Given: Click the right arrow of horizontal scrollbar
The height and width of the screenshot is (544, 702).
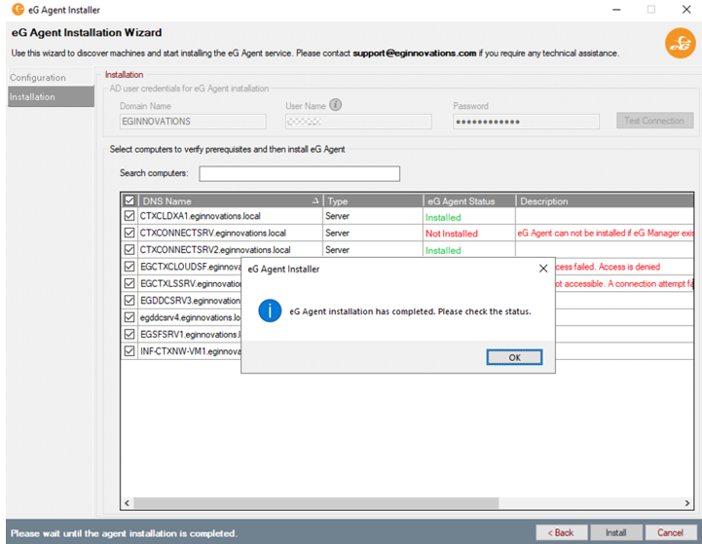Looking at the screenshot, I should click(x=686, y=503).
